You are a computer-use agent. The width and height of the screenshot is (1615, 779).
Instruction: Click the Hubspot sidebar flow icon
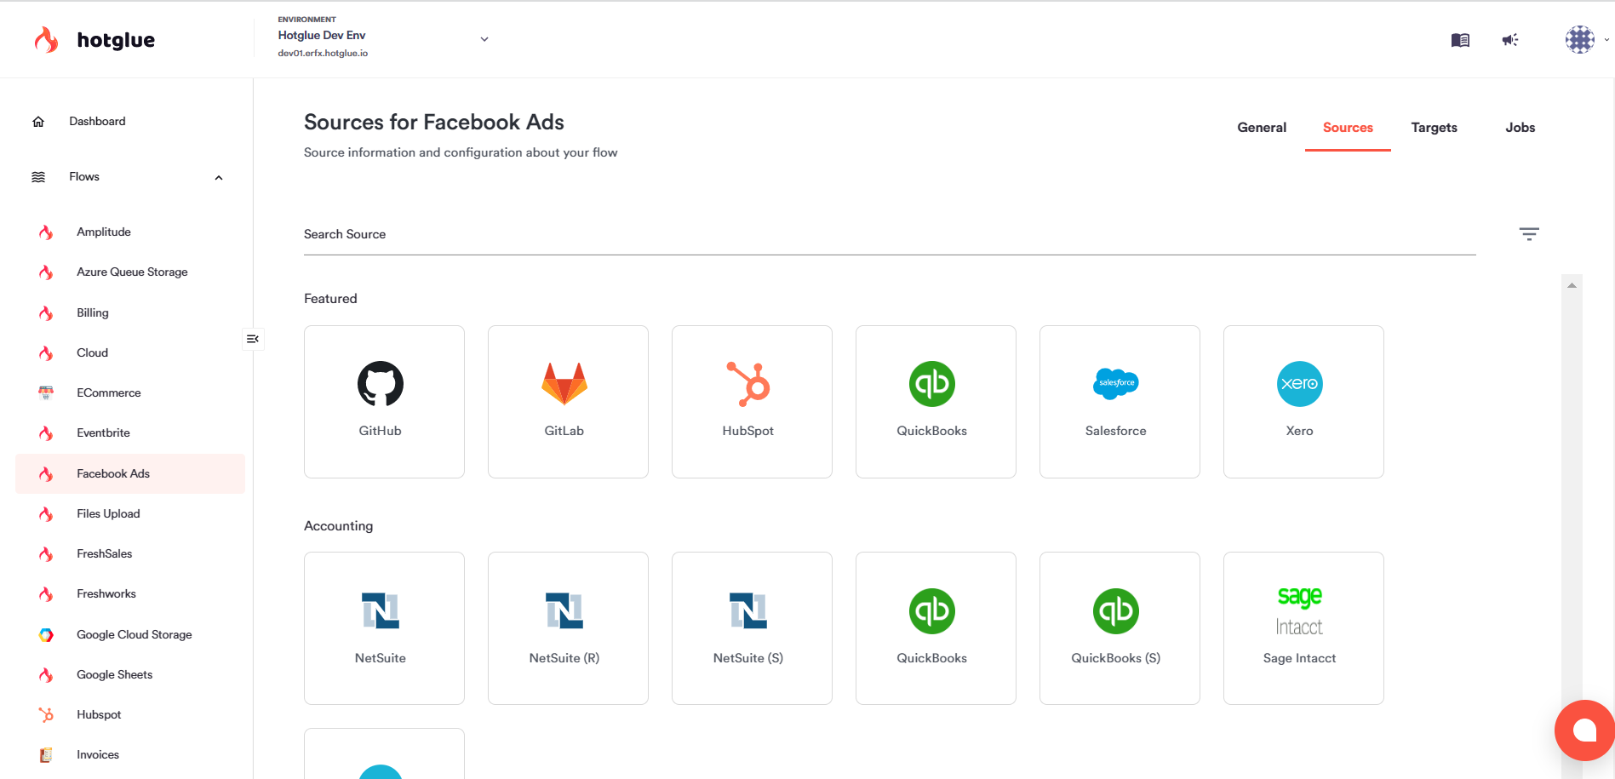tap(46, 715)
